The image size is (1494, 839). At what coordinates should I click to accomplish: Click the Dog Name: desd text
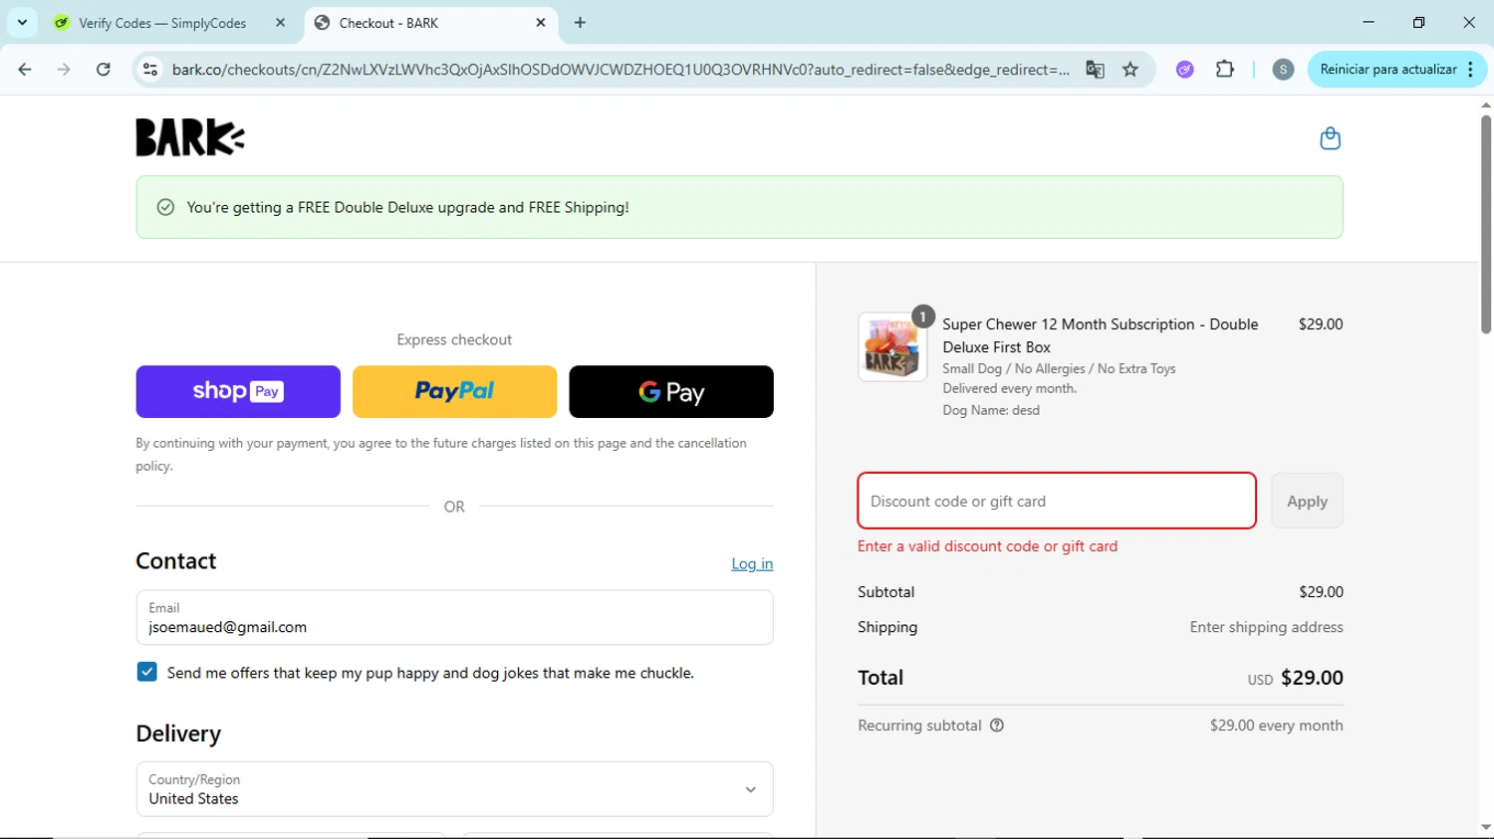(991, 410)
